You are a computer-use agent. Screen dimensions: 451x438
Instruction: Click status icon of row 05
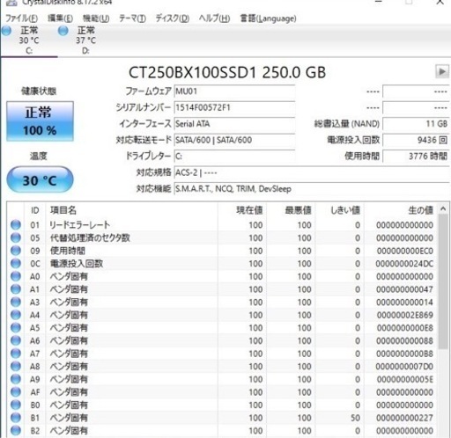[x=16, y=237]
